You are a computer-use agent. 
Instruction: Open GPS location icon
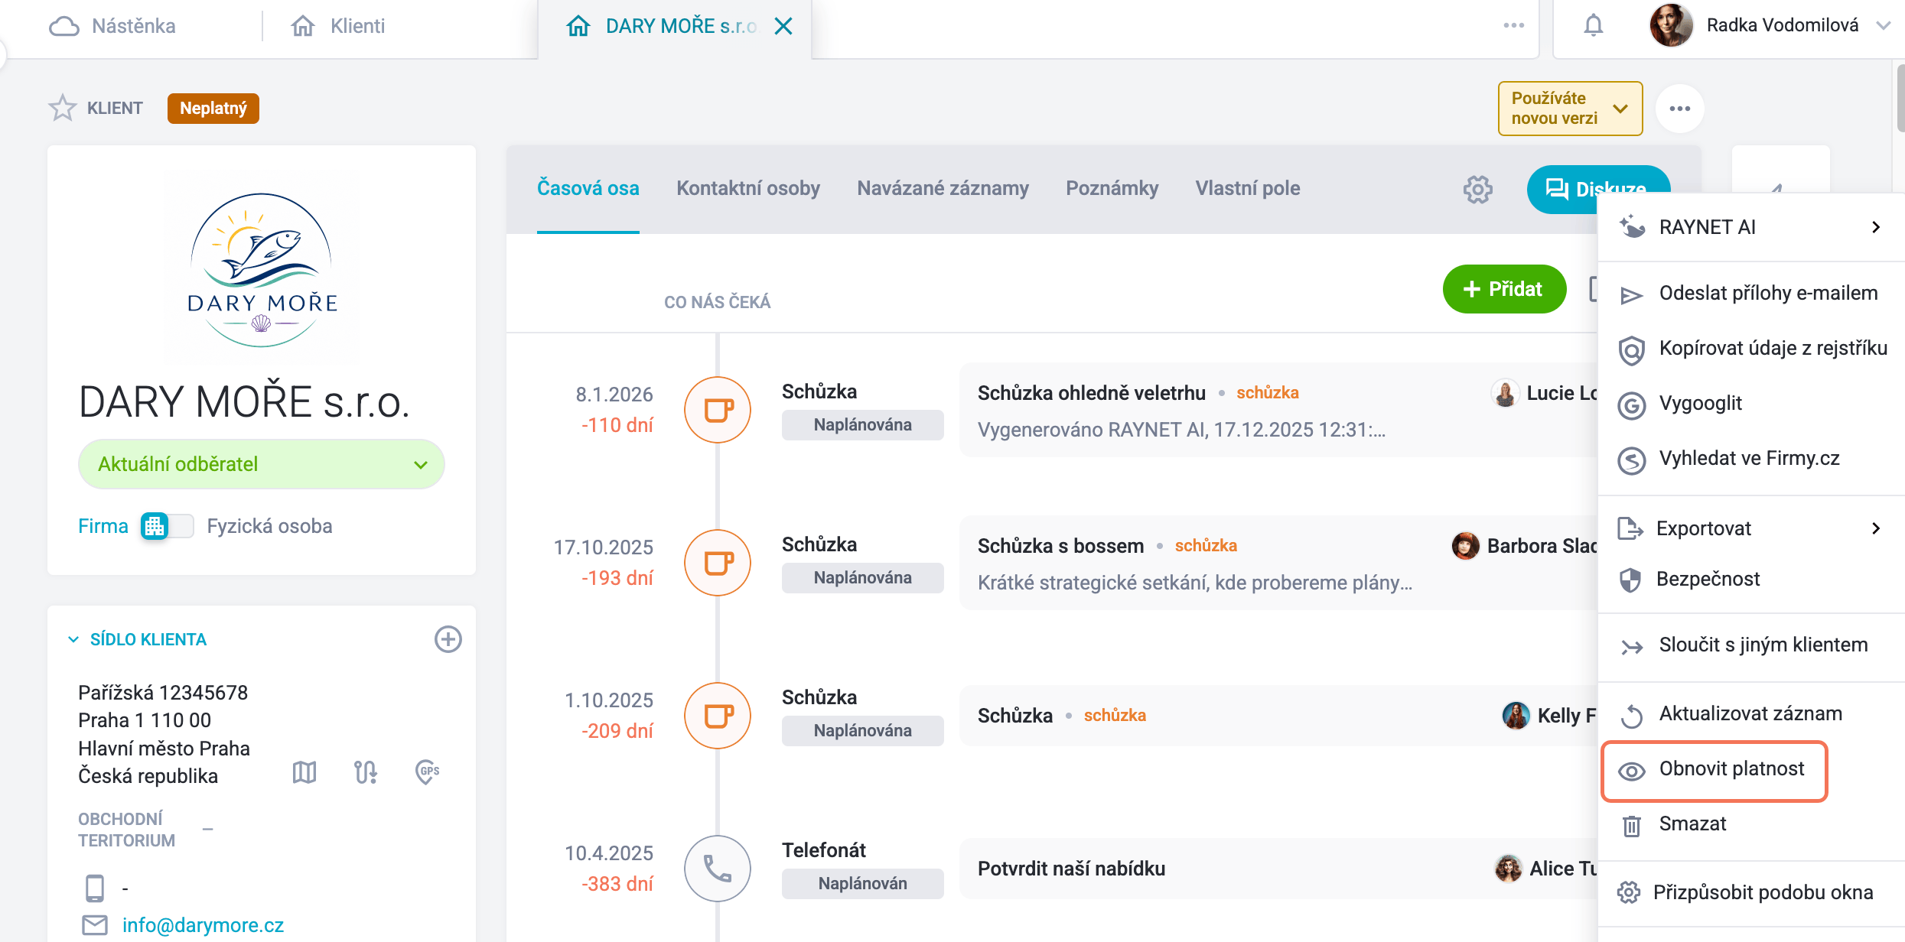point(427,772)
